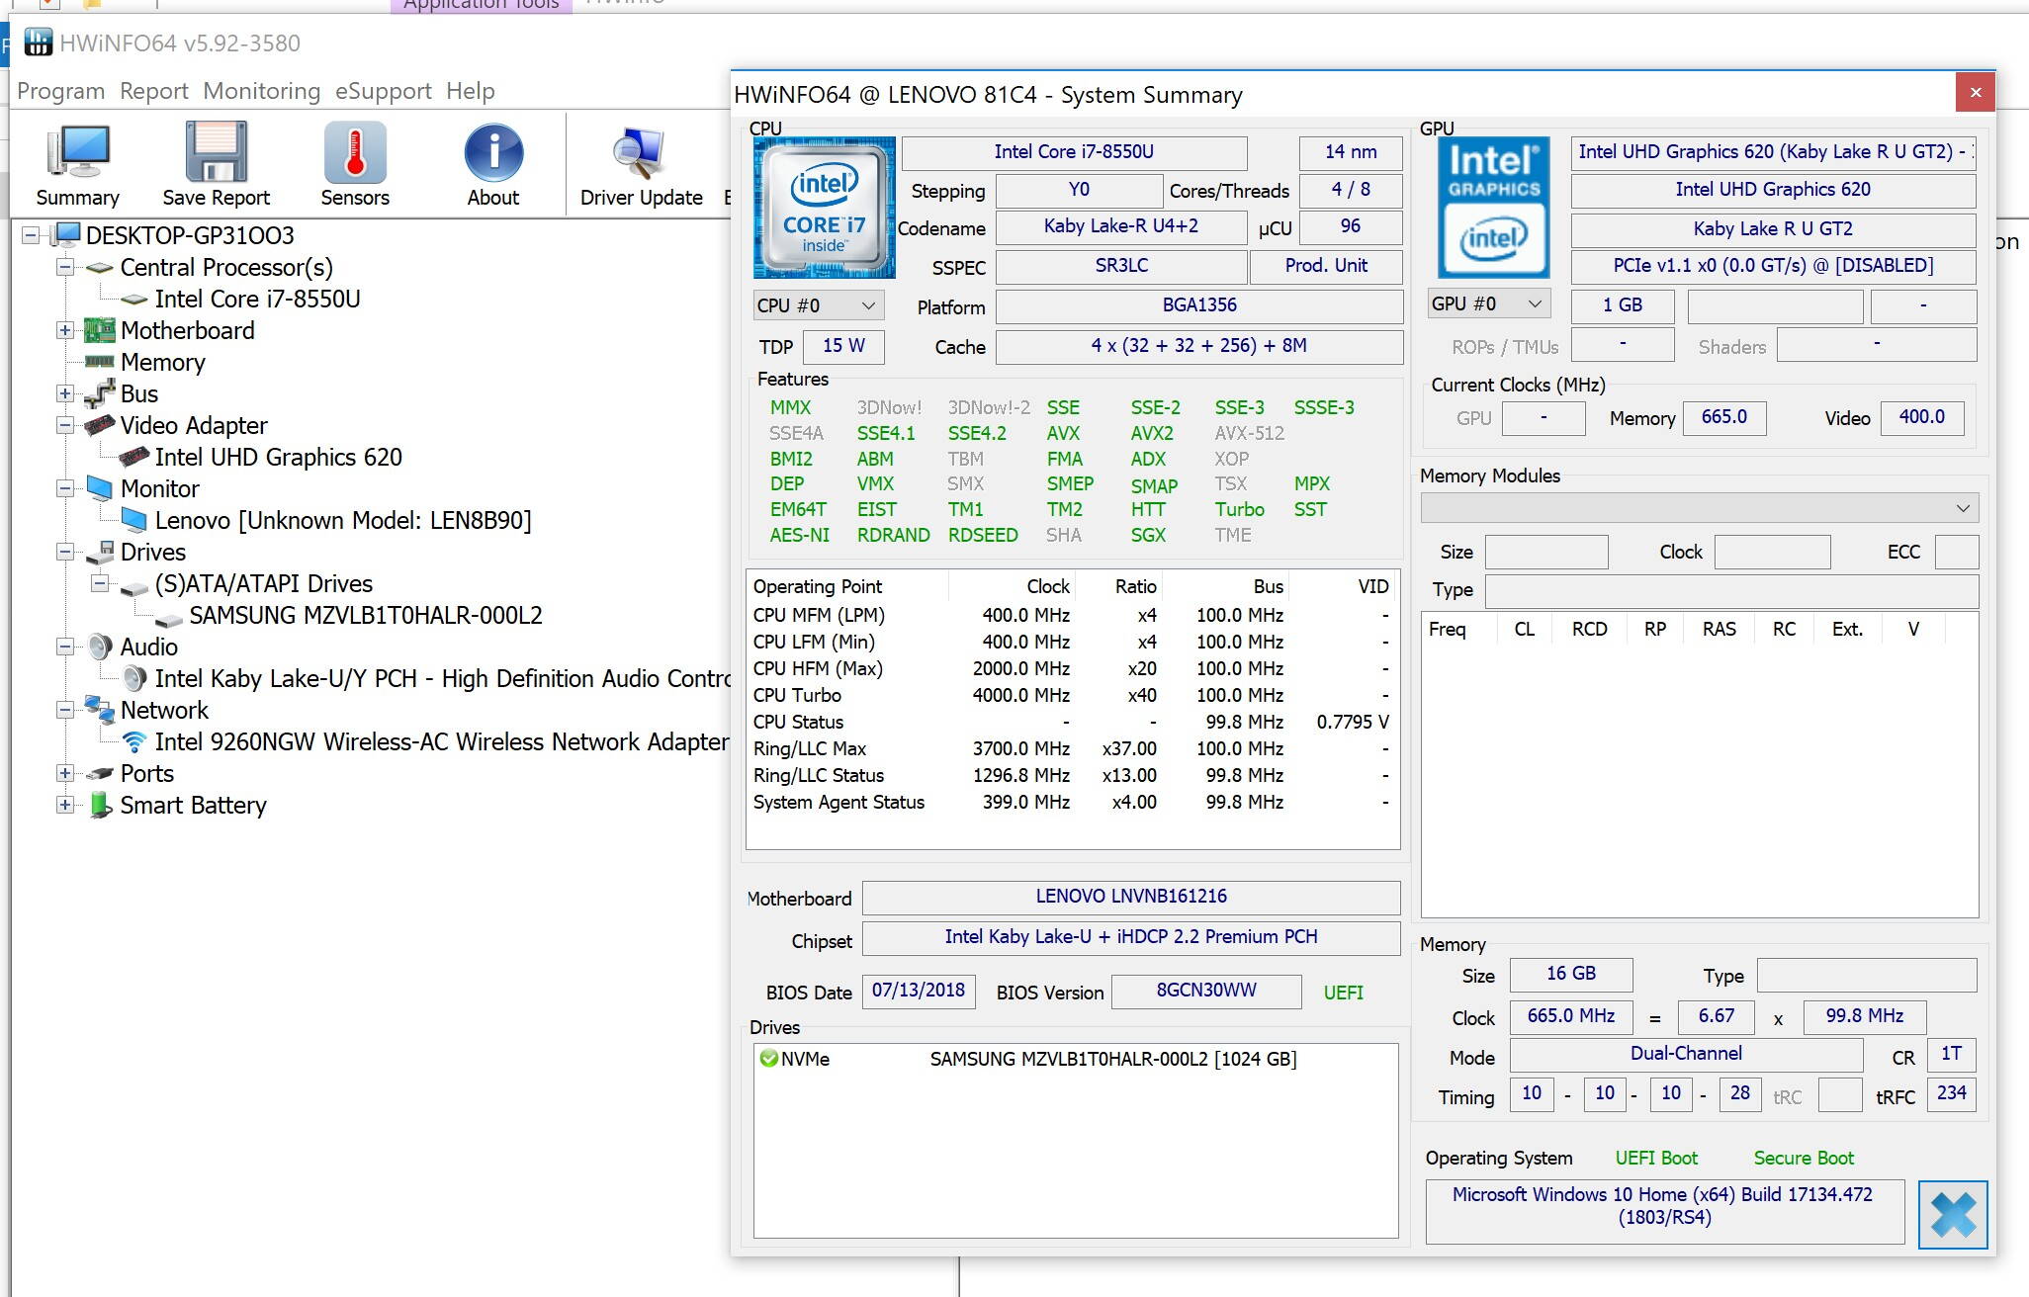Click the Memory Size 16 GB field

pos(1570,974)
